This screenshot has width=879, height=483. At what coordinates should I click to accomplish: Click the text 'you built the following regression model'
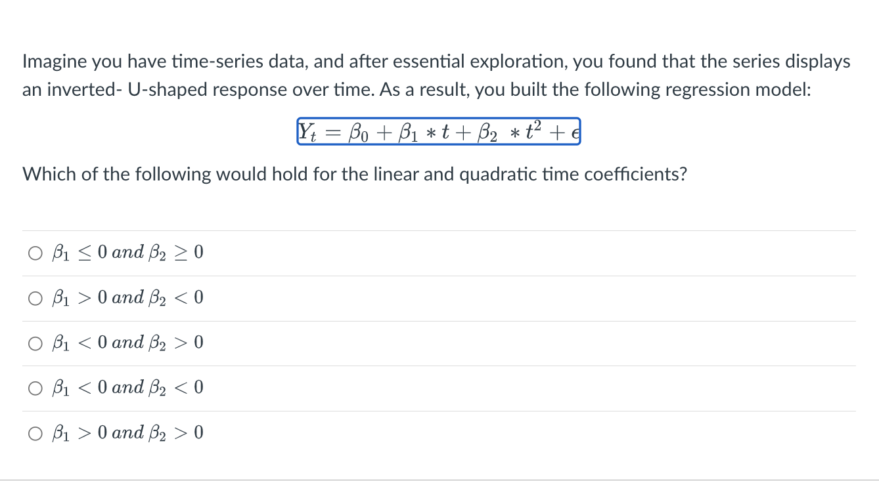pos(642,90)
